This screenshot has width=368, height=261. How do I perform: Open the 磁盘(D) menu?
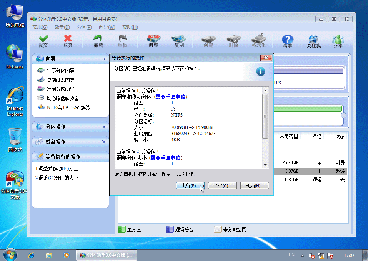click(62, 27)
